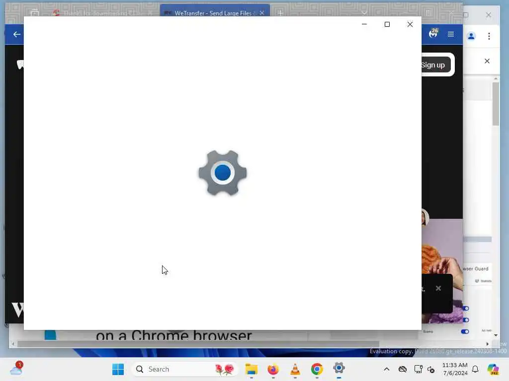
Task: Close the Settings window
Action: [410, 24]
